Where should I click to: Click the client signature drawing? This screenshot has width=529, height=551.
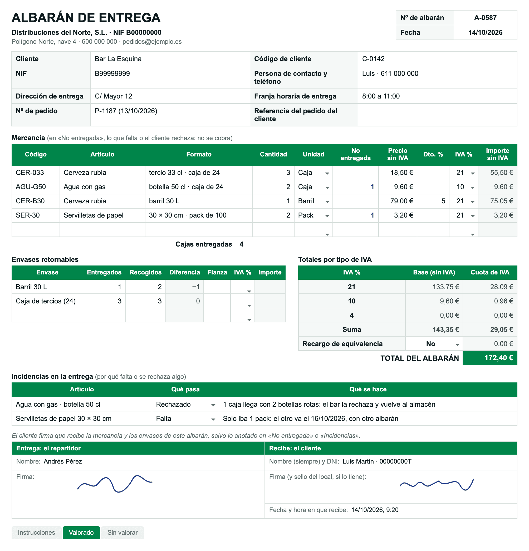click(x=437, y=485)
